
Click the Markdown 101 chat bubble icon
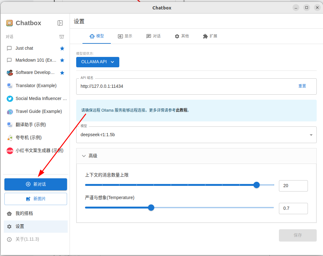9,60
